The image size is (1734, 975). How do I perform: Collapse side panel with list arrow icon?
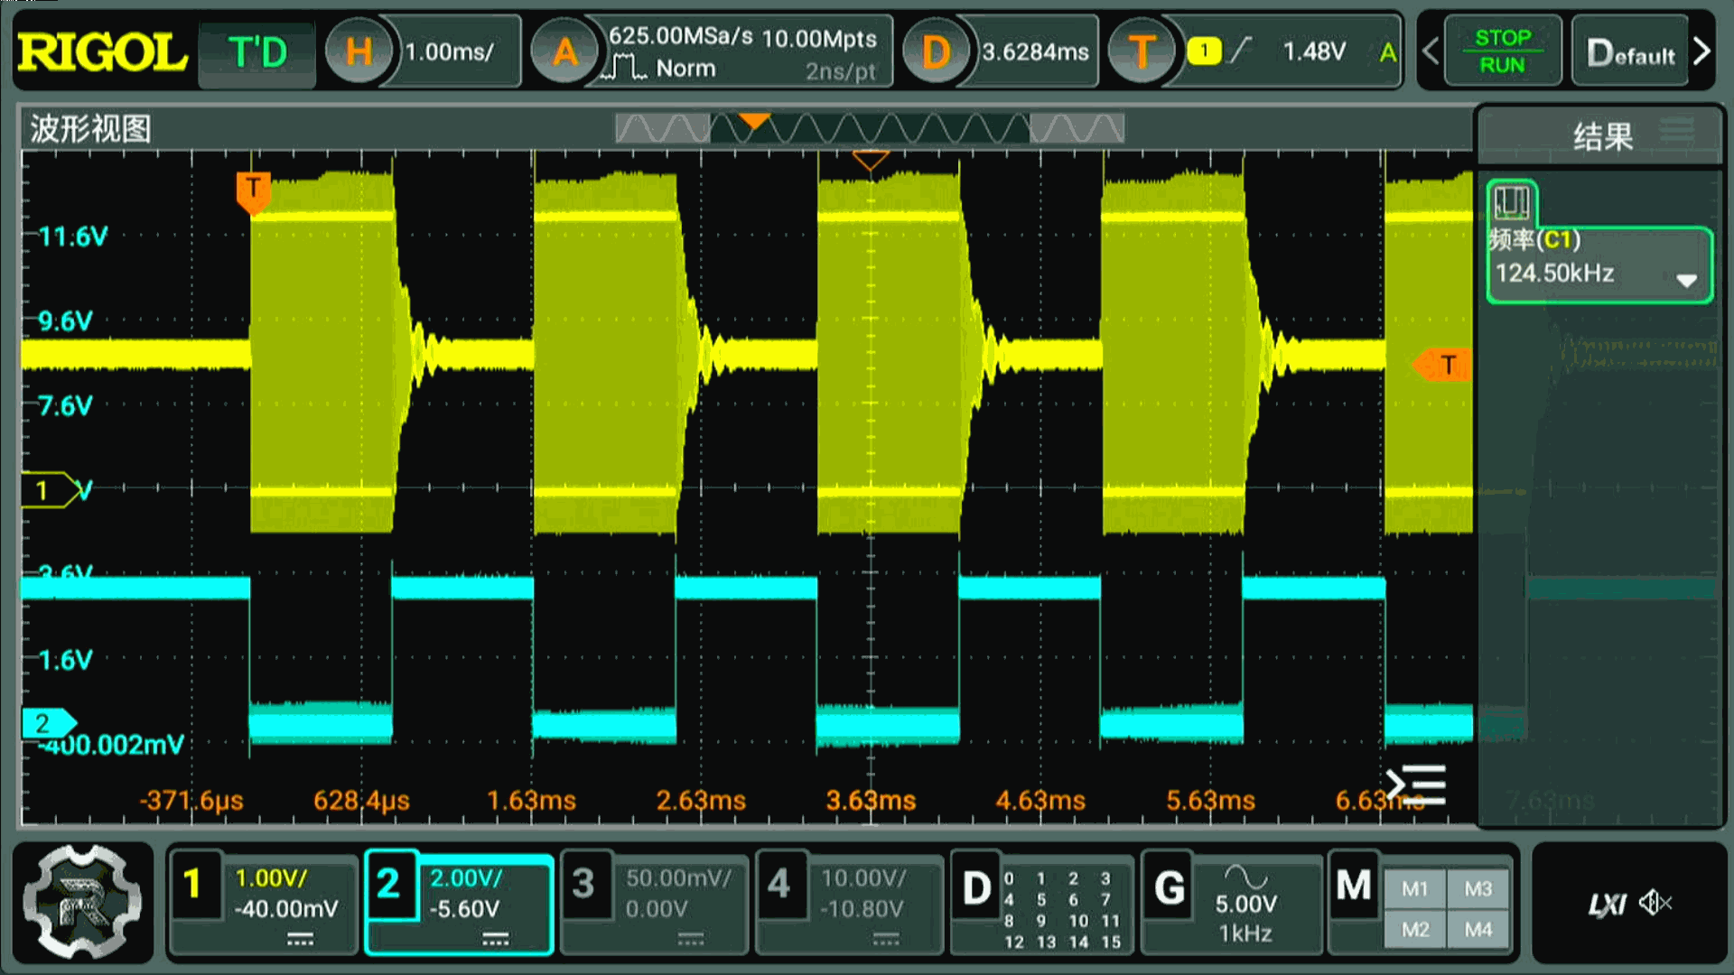(1416, 784)
